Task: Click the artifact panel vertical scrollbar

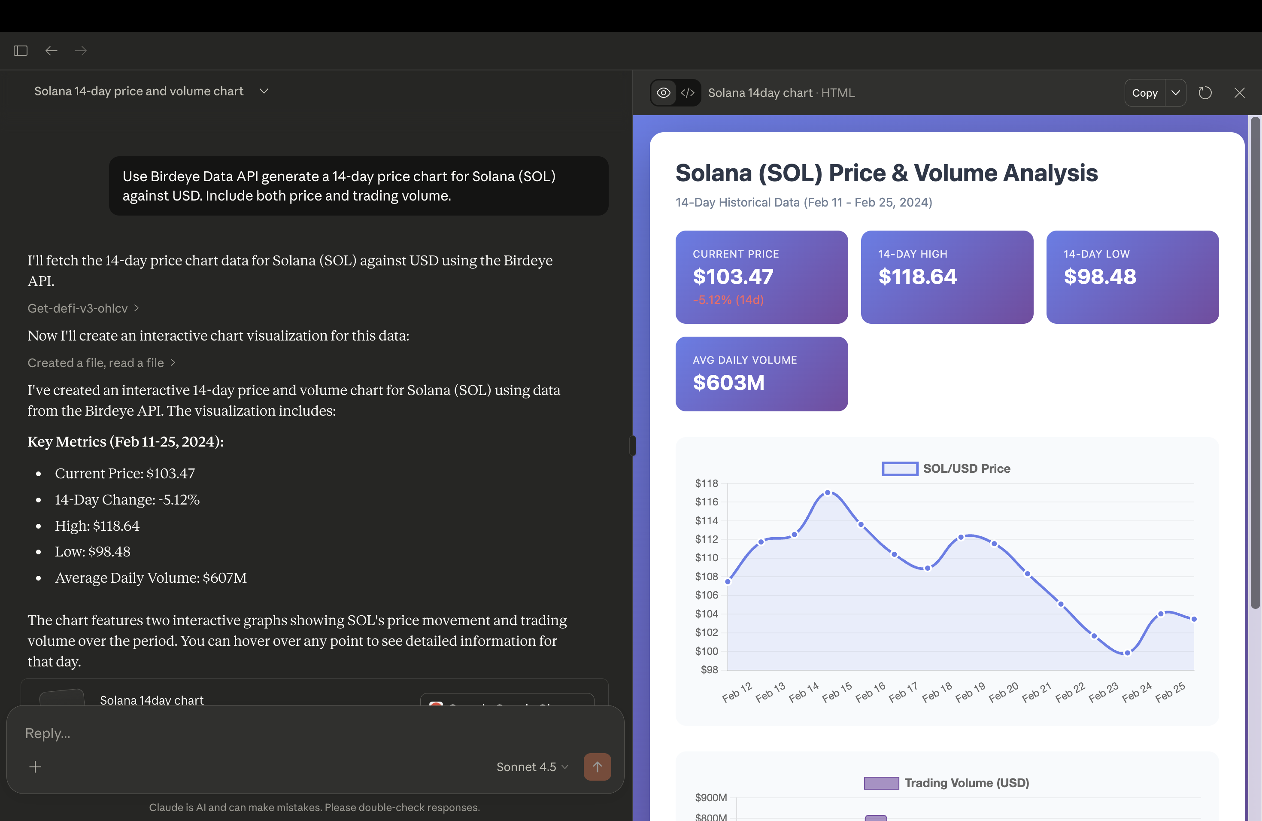Action: point(1255,363)
